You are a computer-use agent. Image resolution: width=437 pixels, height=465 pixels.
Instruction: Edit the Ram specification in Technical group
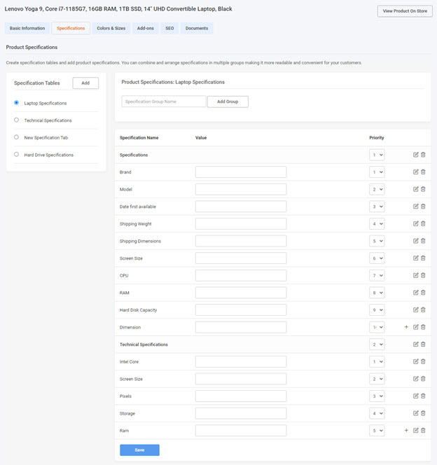pyautogui.click(x=416, y=430)
